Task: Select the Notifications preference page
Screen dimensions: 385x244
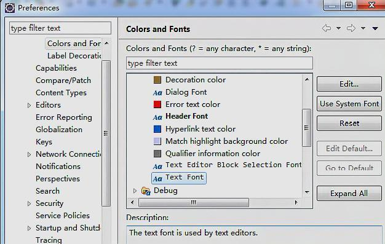Action: tap(58, 167)
